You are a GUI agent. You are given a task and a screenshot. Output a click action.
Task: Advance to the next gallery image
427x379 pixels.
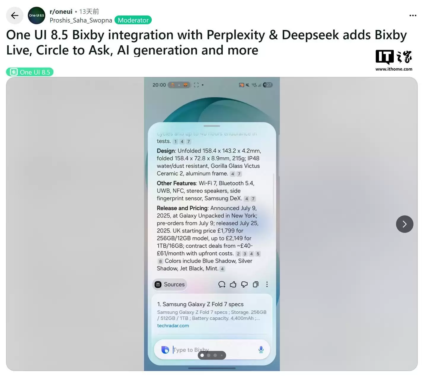404,224
